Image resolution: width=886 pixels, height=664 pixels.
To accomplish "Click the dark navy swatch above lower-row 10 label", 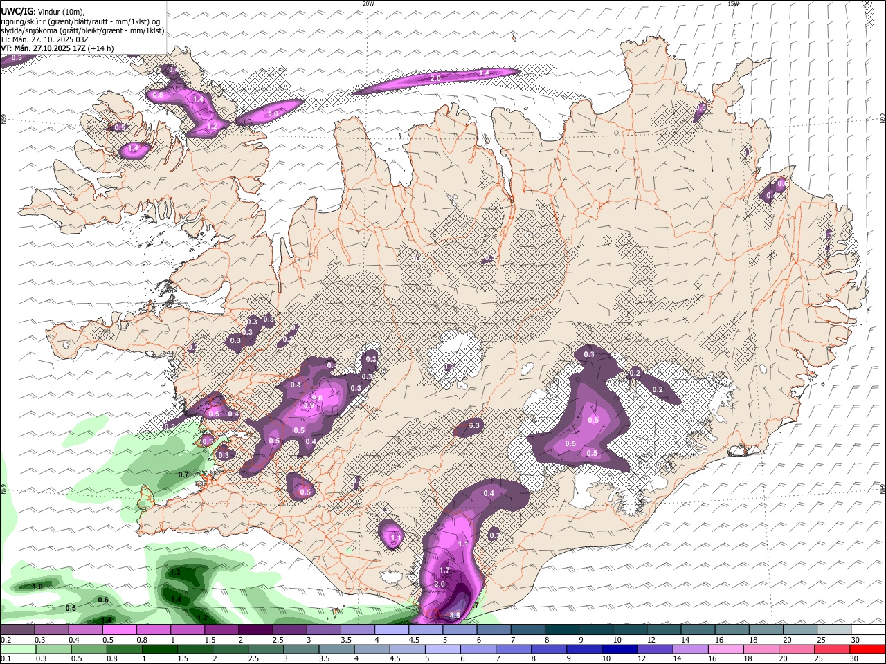I will point(618,649).
